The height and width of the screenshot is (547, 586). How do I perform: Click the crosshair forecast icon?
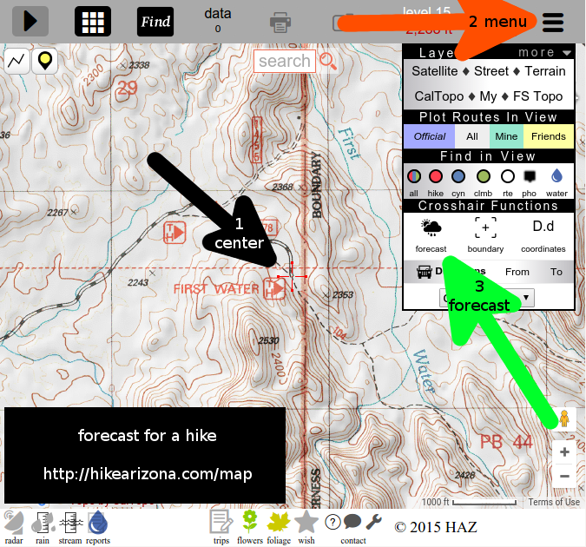431,230
